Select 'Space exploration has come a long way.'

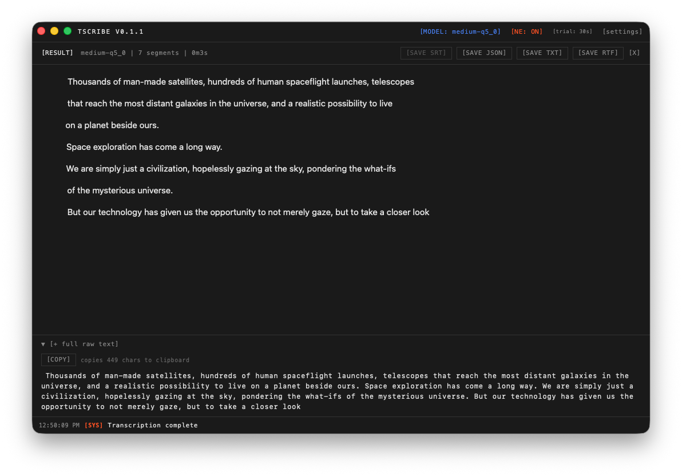click(144, 147)
